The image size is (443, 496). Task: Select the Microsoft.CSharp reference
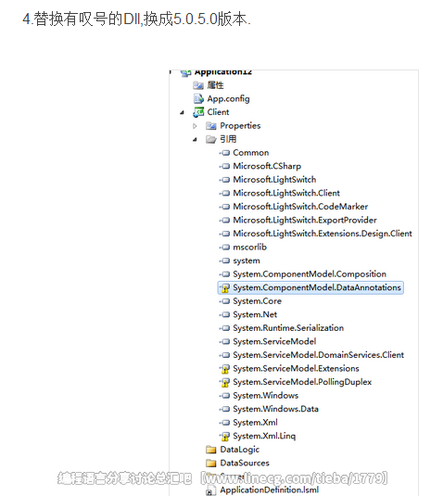(267, 166)
